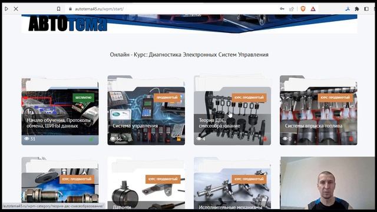This screenshot has width=377, height=212.
Task: Open 'Теория ДВС, смесеобразование' card
Action: coord(232,110)
